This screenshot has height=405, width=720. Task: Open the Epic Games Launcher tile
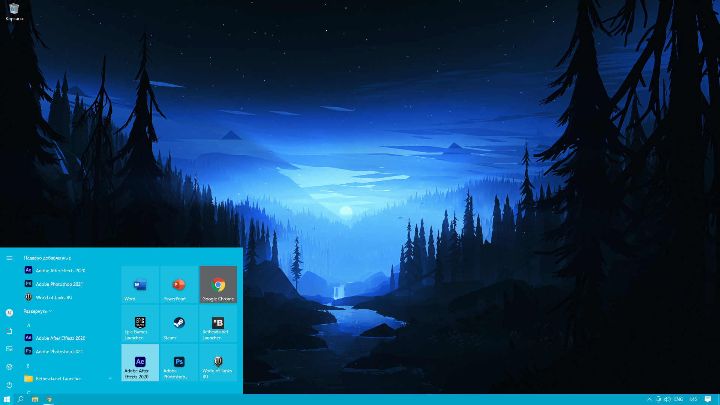(140, 323)
